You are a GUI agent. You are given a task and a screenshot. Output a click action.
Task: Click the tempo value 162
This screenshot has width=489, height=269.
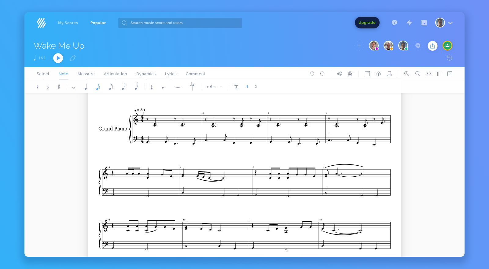[x=42, y=58]
